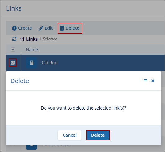Maximize the Delete dialog
The height and width of the screenshot is (152, 165).
[x=145, y=81]
